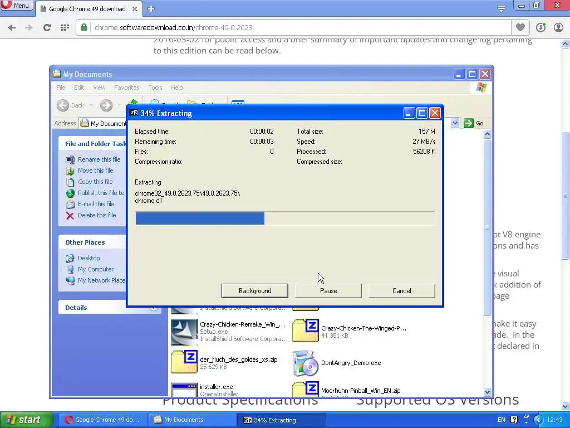Open Opera downloads icon
This screenshot has width=570, height=428.
[x=540, y=28]
